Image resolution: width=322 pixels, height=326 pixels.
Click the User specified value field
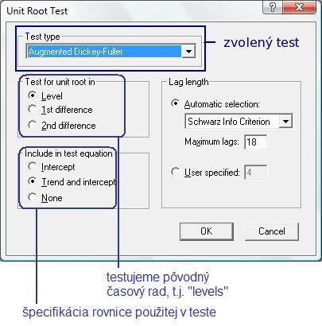pos(255,173)
